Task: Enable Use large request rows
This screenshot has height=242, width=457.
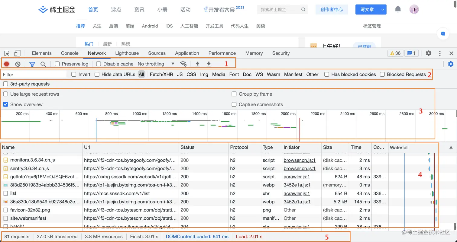Action: click(x=5, y=94)
